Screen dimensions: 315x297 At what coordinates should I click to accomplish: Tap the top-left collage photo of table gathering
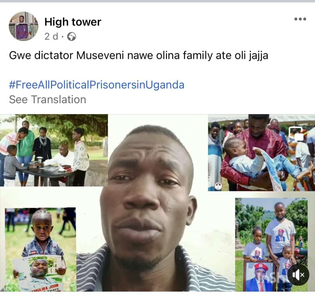pyautogui.click(x=54, y=150)
